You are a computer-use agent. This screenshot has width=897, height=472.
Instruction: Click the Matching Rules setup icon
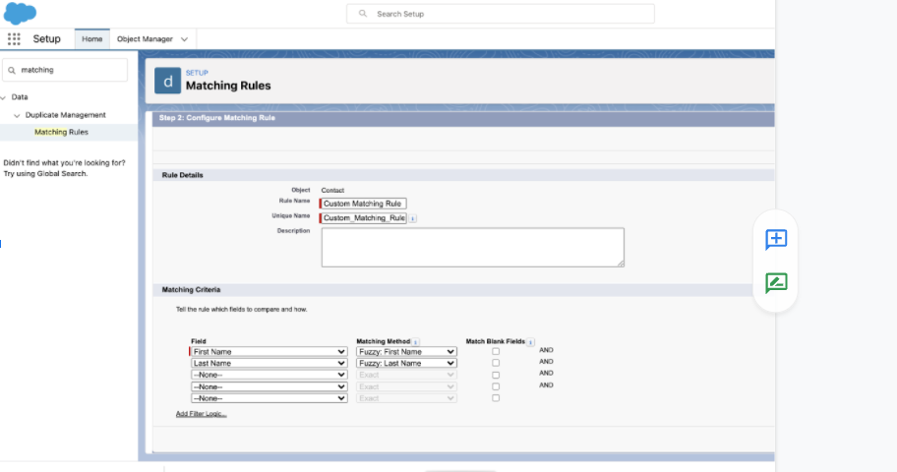167,80
